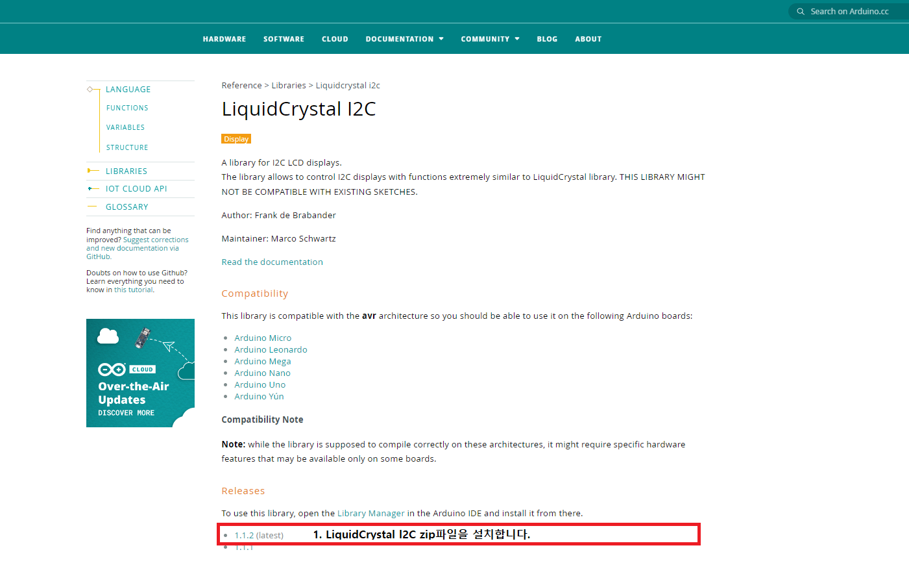Click the LiquidCrystal I2C page title
The width and height of the screenshot is (909, 563).
point(298,108)
